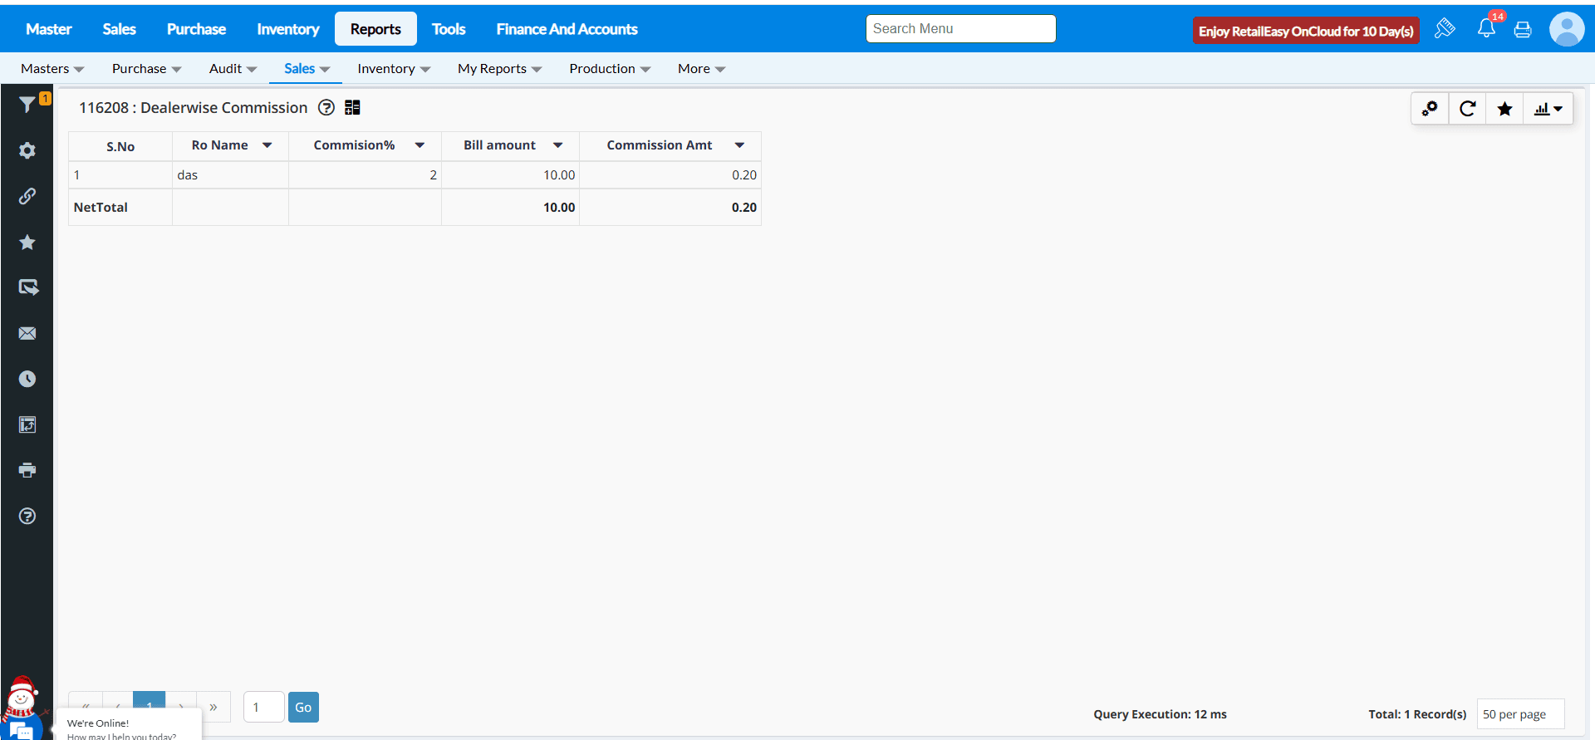Viewport: 1595px width, 740px height.
Task: Click the page number input box
Action: pos(264,708)
